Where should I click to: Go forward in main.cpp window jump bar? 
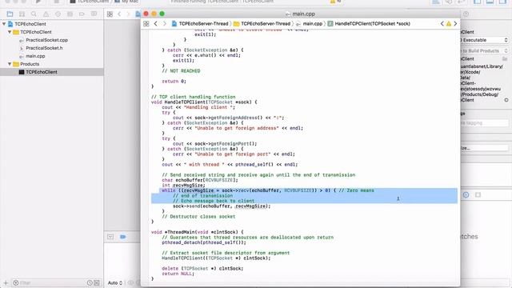[x=165, y=23]
